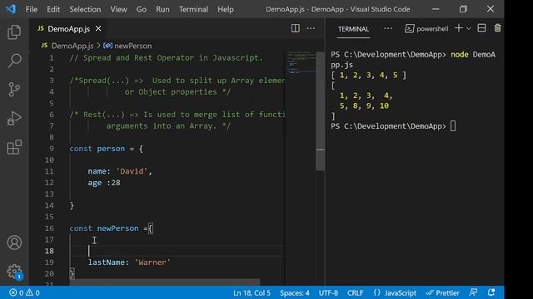The image size is (533, 299).
Task: Click line number 9 in gutter
Action: pyautogui.click(x=52, y=149)
